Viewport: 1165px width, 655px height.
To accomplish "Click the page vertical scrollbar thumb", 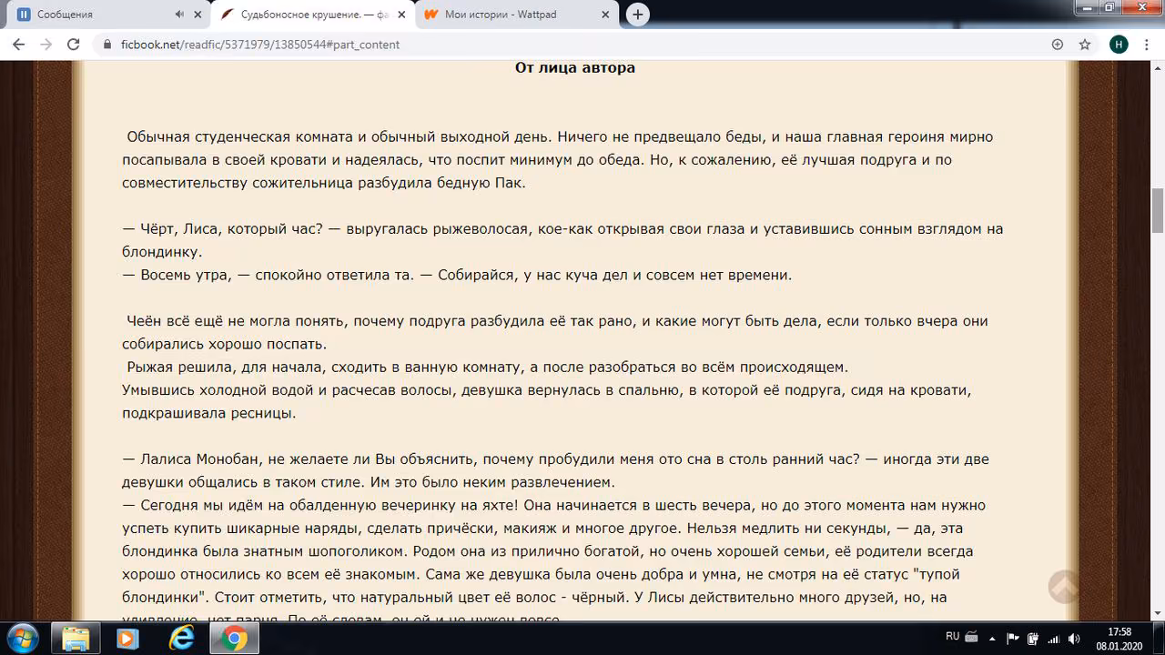I will [1158, 211].
